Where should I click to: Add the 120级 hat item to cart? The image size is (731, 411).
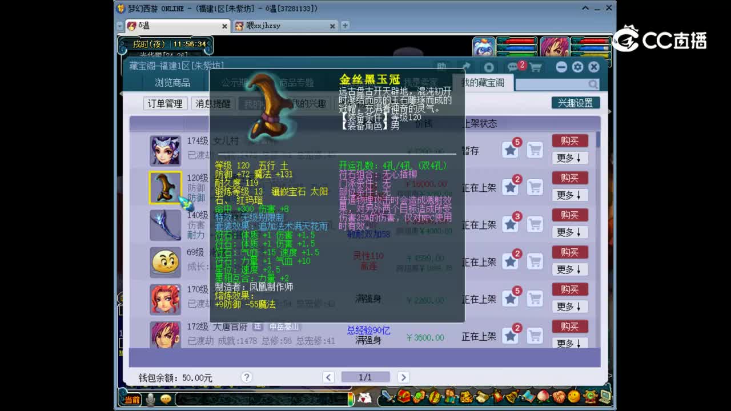tap(535, 187)
